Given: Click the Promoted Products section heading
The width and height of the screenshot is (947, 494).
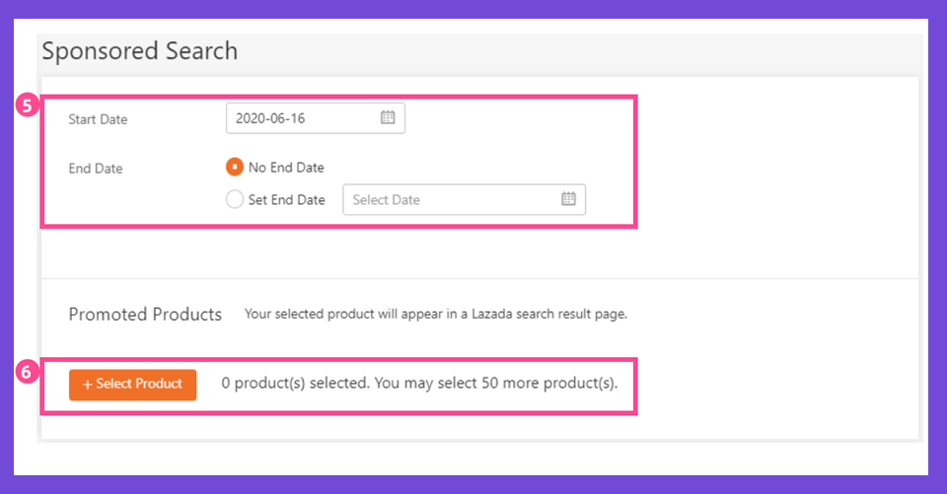Looking at the screenshot, I should (145, 314).
